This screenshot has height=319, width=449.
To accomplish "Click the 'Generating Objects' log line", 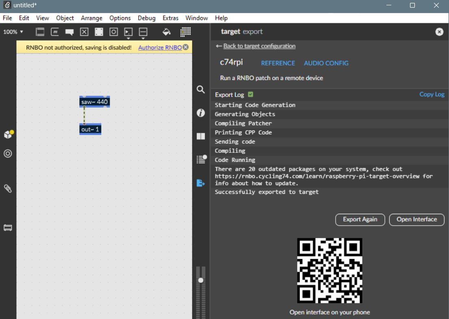I will point(245,114).
